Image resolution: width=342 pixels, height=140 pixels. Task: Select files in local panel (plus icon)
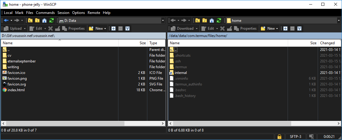[113, 28]
